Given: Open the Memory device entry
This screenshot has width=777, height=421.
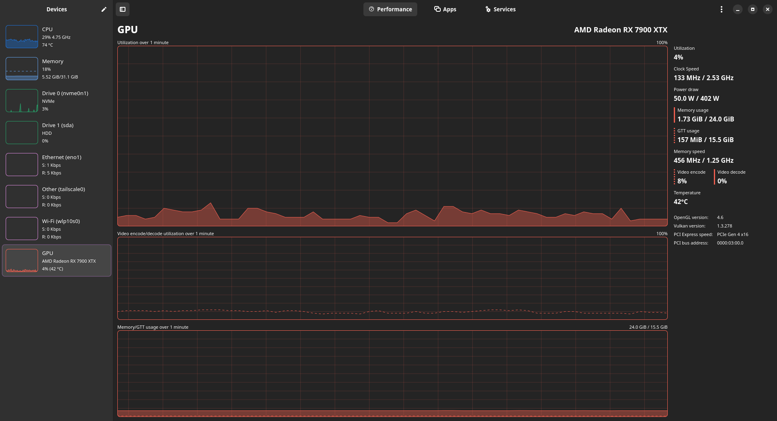Looking at the screenshot, I should click(57, 69).
